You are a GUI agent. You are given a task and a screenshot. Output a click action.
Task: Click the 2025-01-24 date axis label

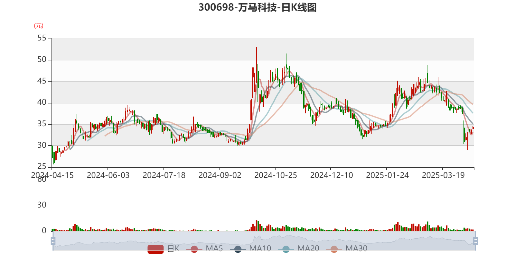(x=387, y=175)
